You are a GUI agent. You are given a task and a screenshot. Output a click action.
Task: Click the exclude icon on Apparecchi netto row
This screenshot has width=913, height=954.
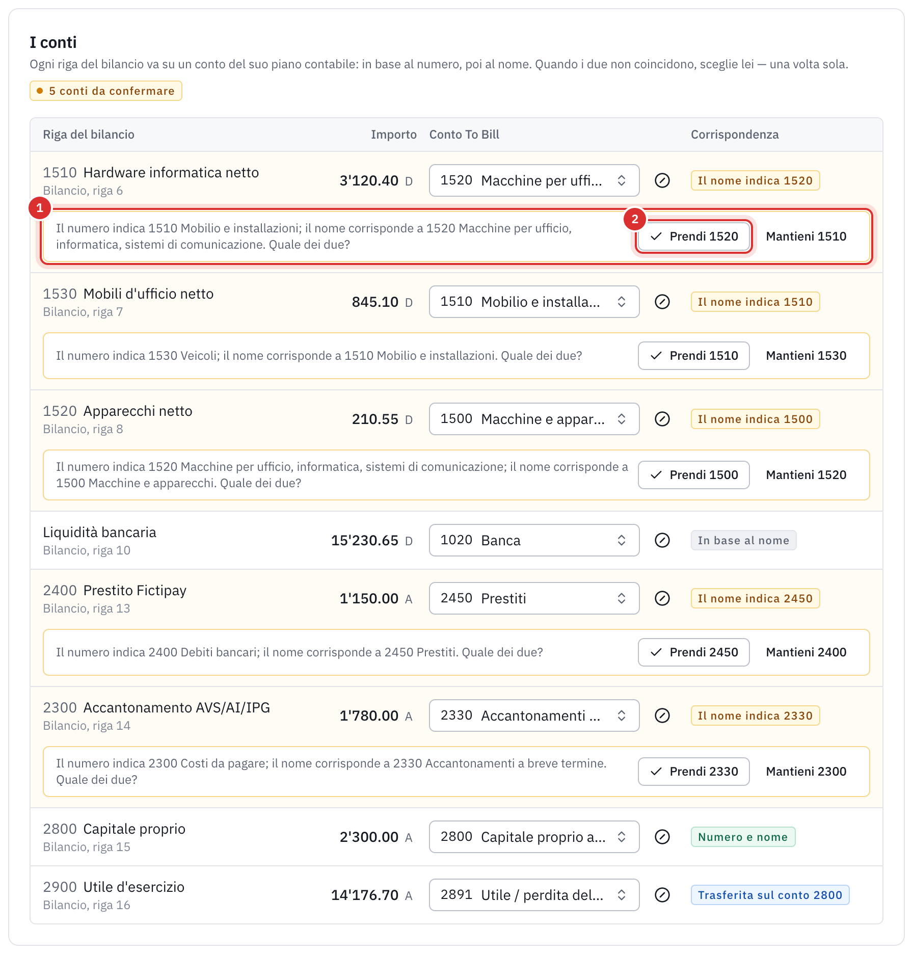pos(662,419)
